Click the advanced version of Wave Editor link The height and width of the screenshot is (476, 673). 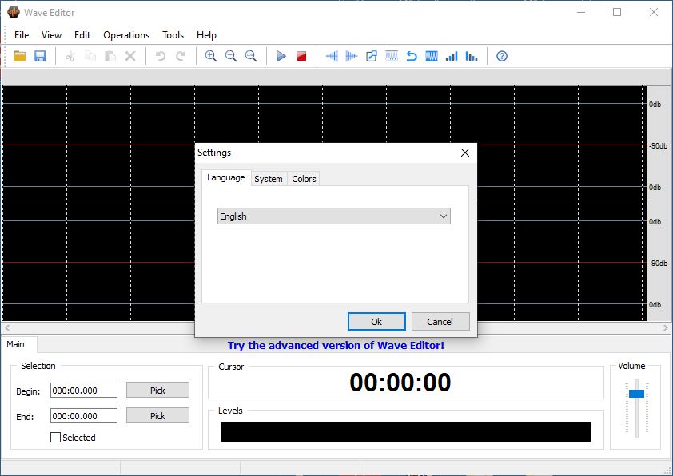336,345
